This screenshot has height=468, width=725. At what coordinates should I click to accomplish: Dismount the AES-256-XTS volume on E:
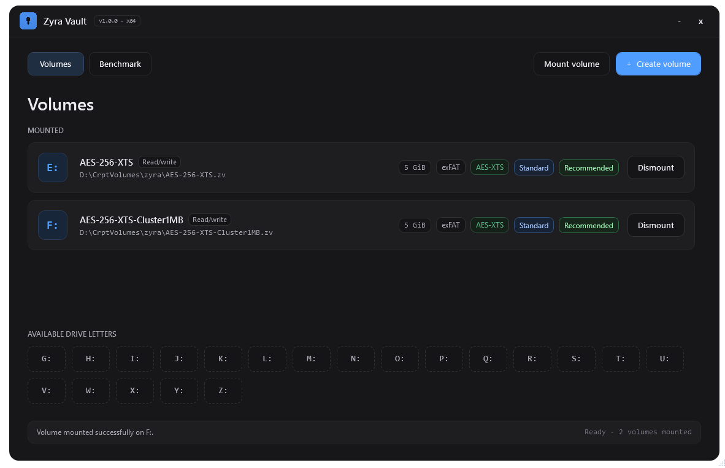coord(656,167)
